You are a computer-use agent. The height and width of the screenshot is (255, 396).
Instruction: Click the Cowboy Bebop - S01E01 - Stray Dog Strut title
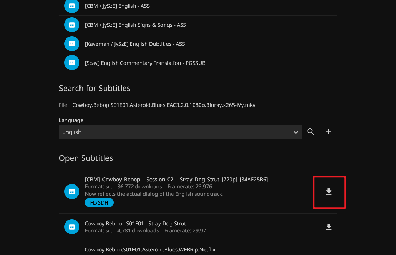(x=135, y=224)
